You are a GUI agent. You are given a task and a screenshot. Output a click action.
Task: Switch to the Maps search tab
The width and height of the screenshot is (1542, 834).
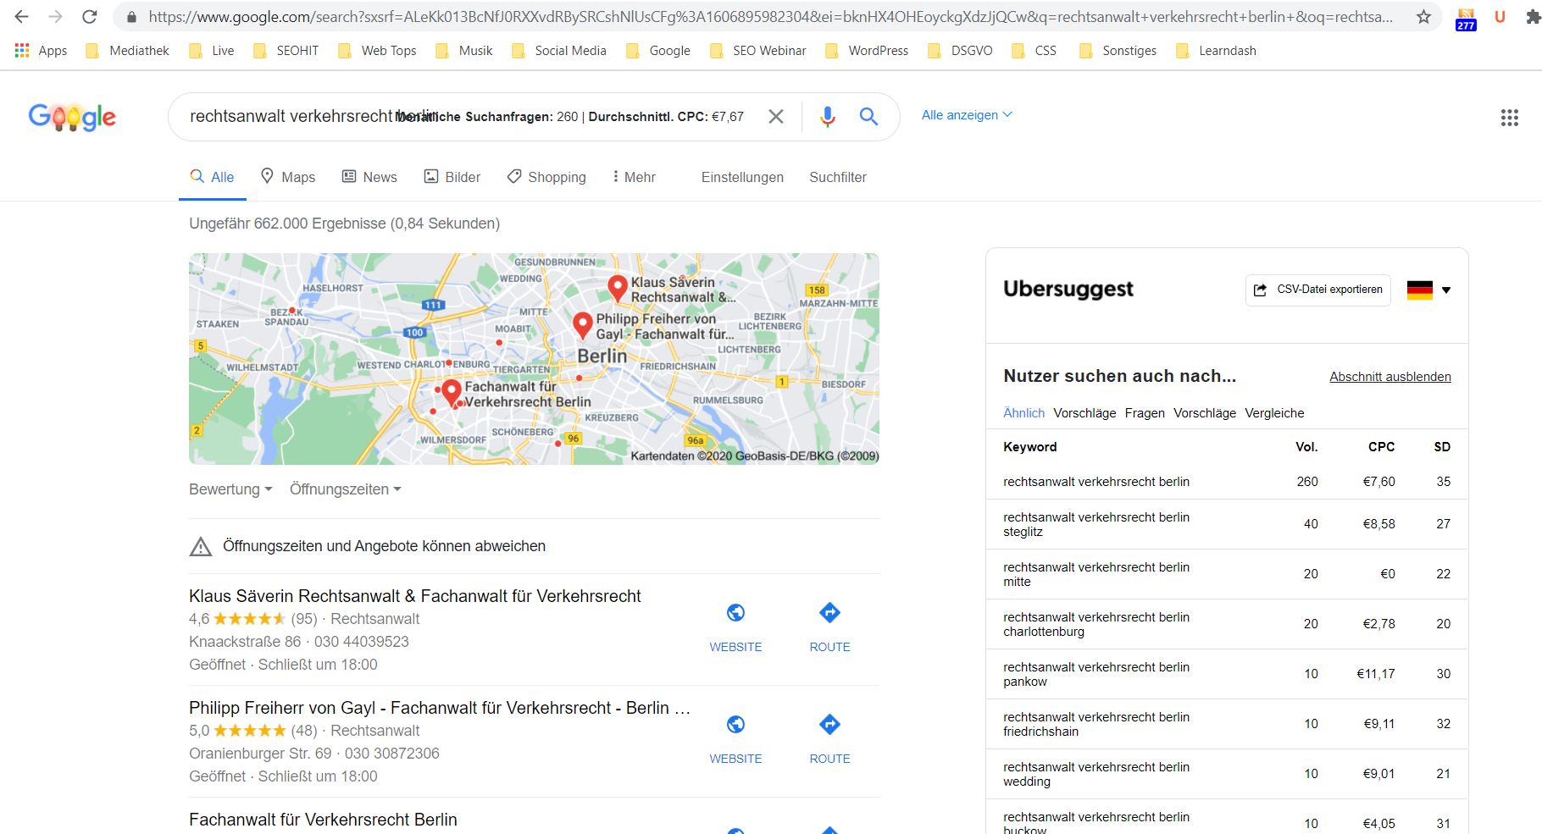coord(288,177)
